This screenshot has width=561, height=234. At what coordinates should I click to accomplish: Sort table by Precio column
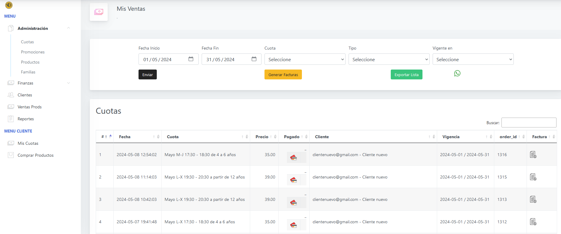(x=264, y=137)
